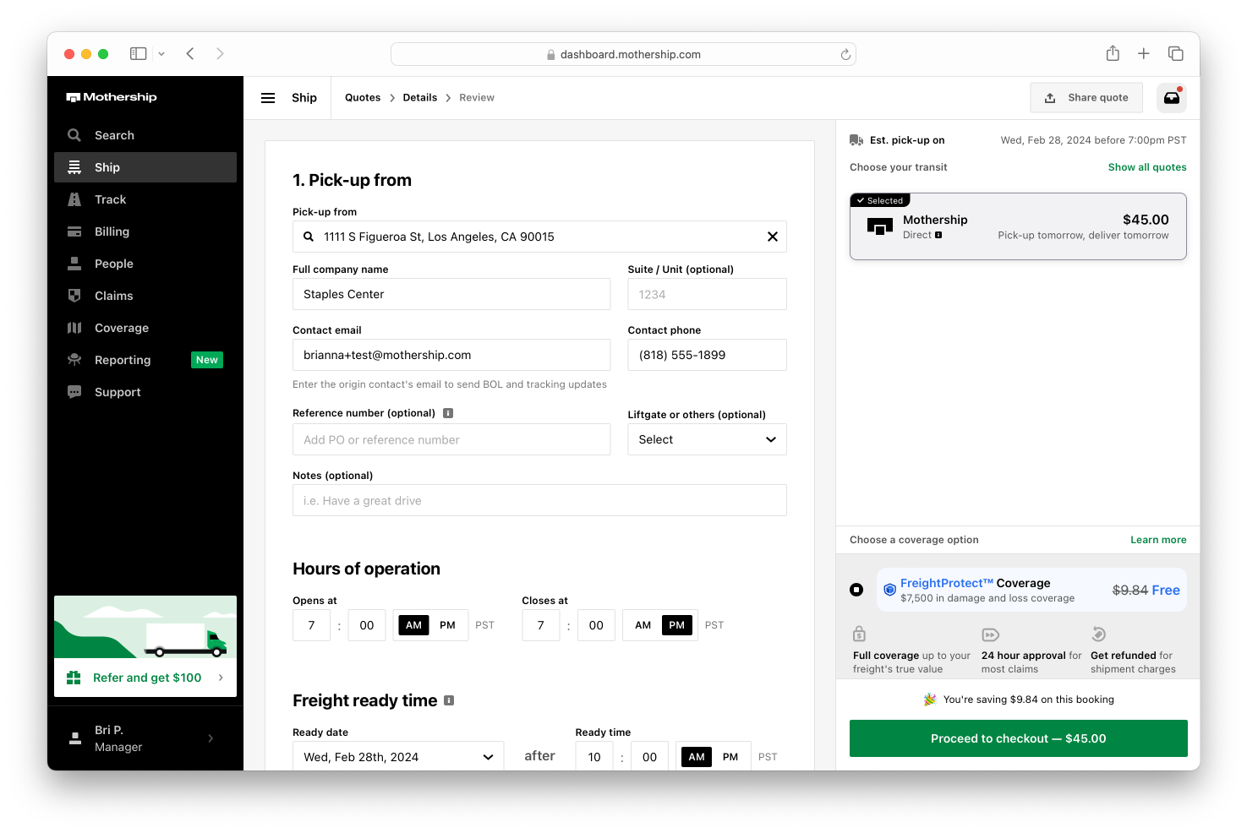
Task: Set Closes at to AM
Action: (x=643, y=625)
